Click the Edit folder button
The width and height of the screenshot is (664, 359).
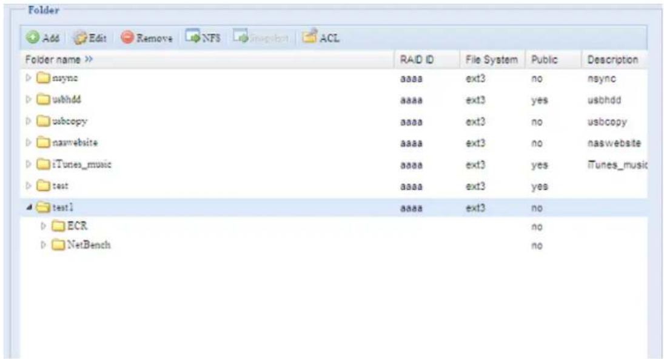(89, 38)
